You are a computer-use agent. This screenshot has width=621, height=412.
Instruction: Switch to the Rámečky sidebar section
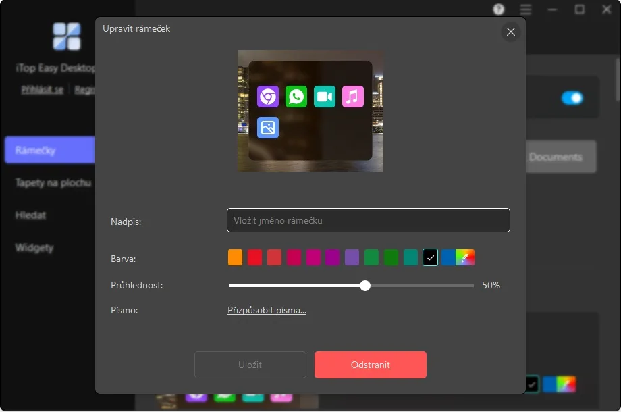tap(49, 150)
